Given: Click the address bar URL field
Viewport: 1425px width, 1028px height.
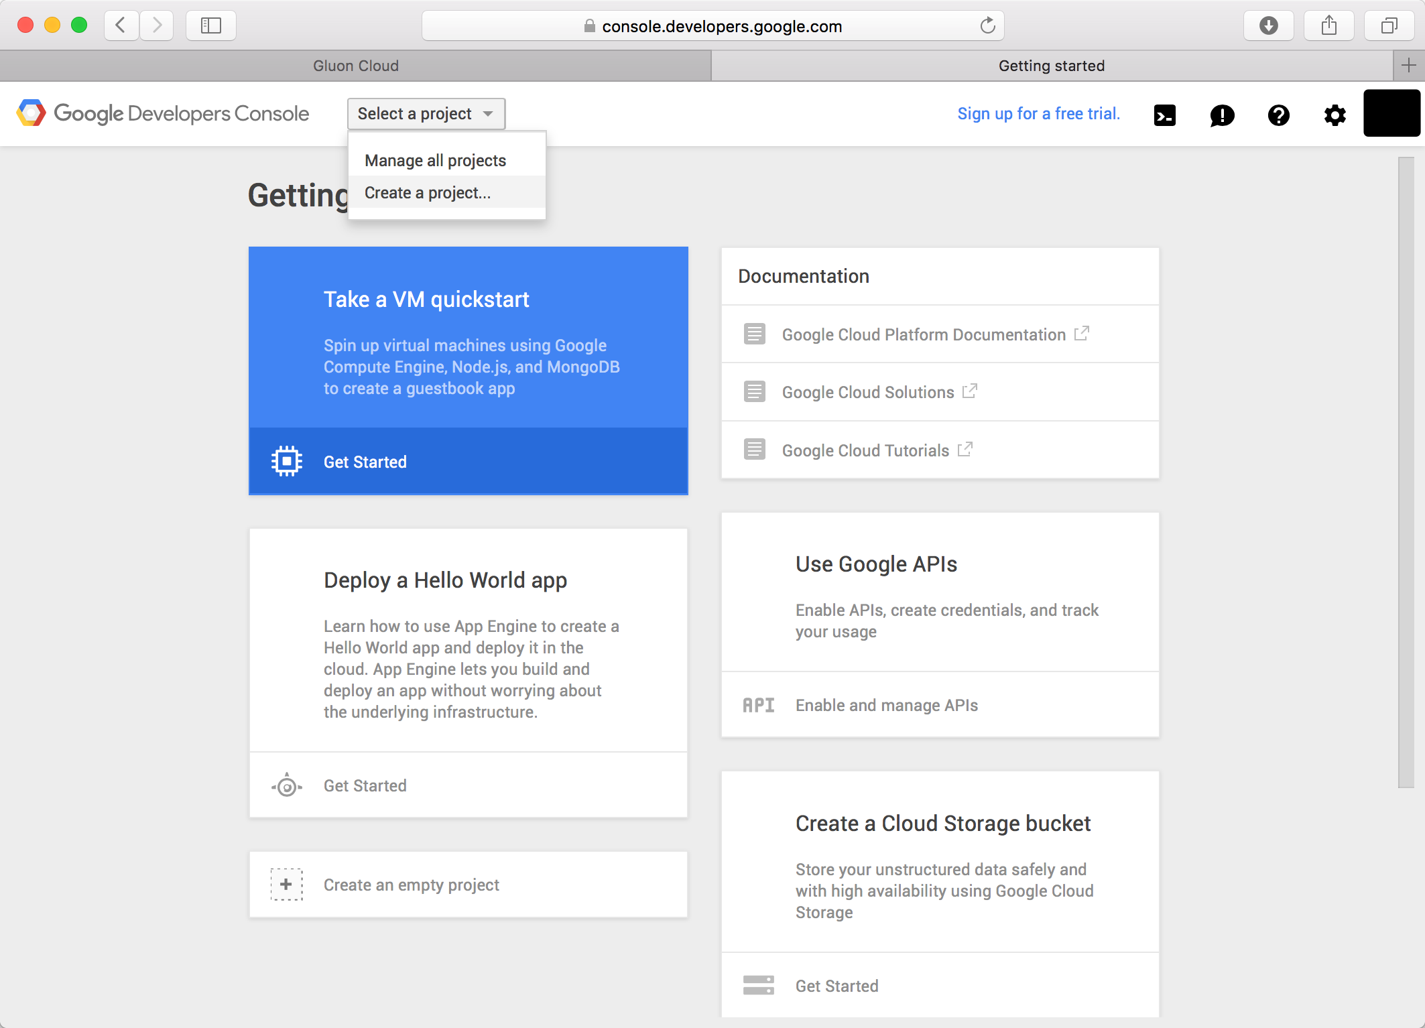Looking at the screenshot, I should (x=713, y=25).
